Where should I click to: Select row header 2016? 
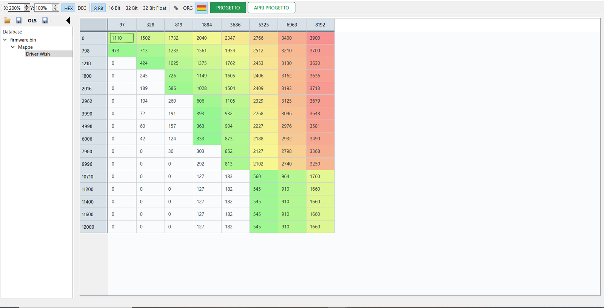point(94,88)
